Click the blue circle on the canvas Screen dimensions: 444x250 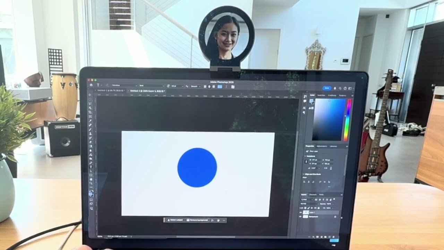(x=197, y=168)
